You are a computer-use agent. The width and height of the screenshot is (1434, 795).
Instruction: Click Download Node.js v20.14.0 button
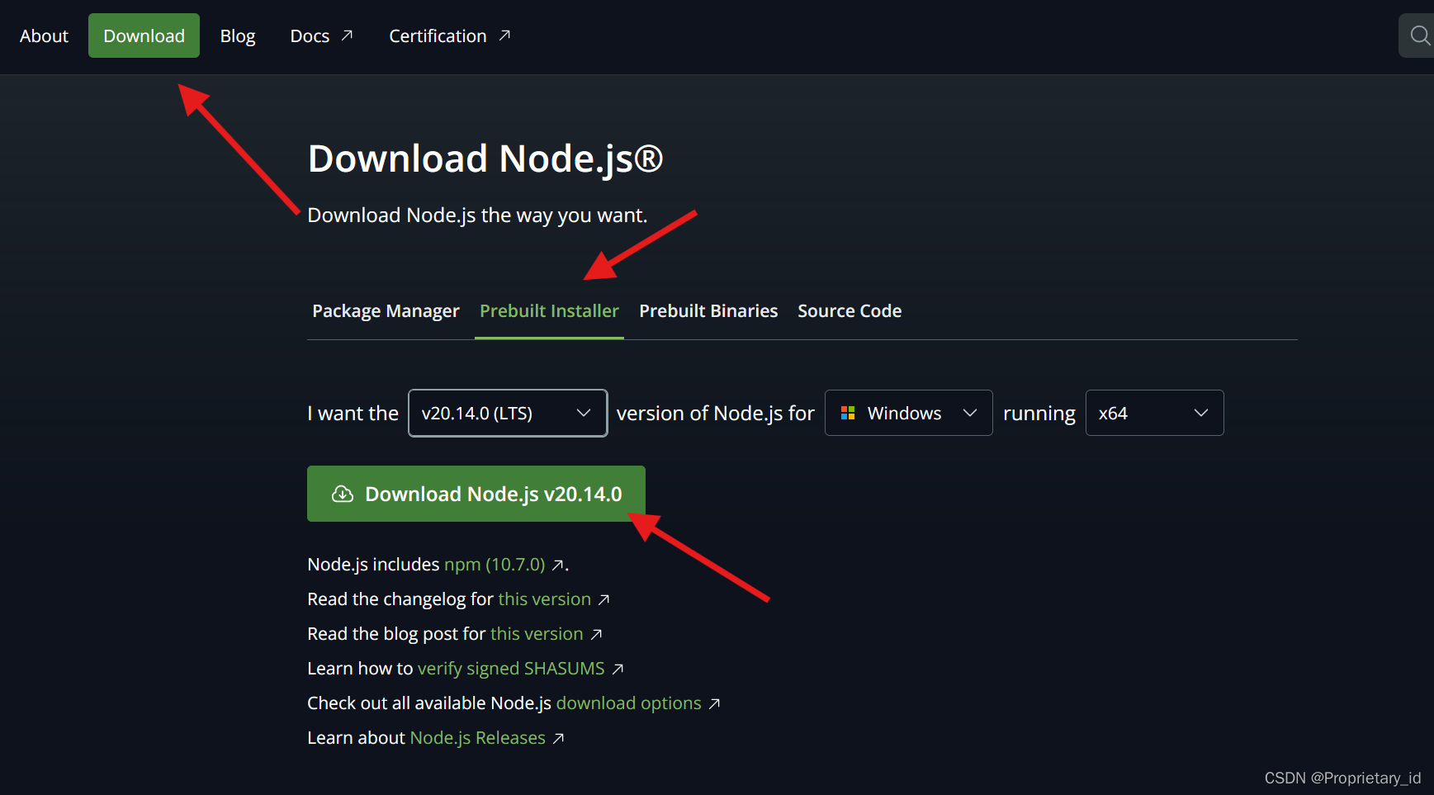pyautogui.click(x=476, y=494)
